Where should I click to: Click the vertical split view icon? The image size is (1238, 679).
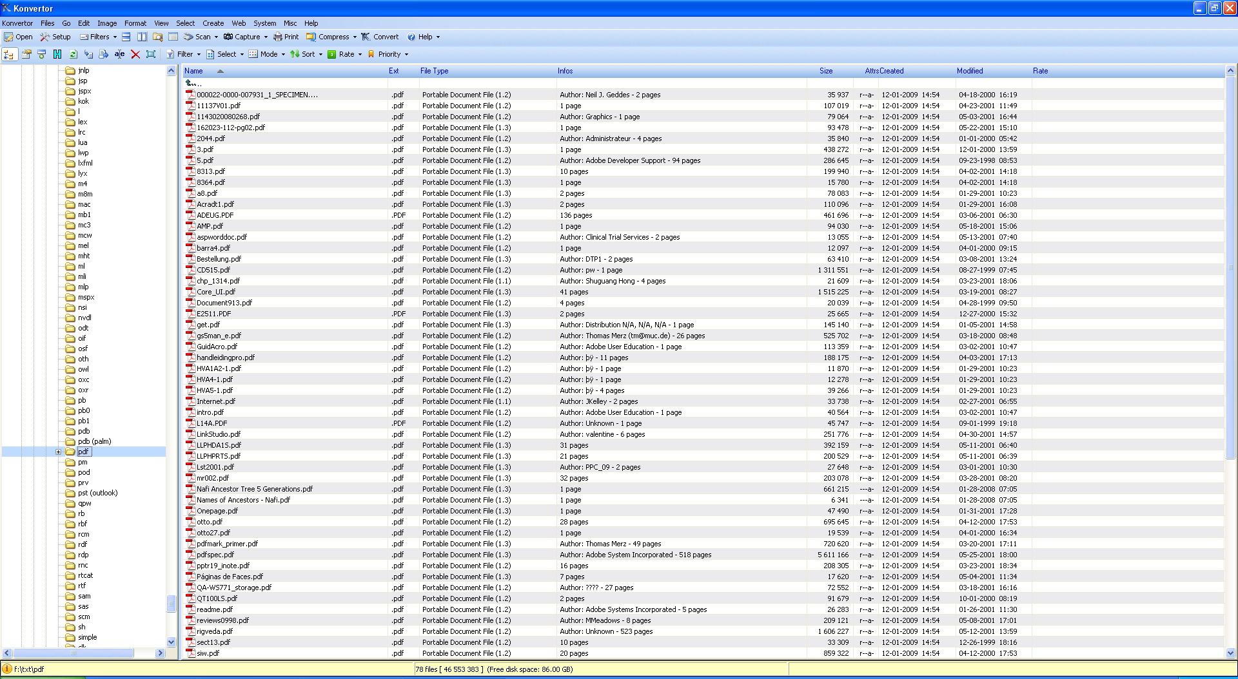click(x=142, y=37)
